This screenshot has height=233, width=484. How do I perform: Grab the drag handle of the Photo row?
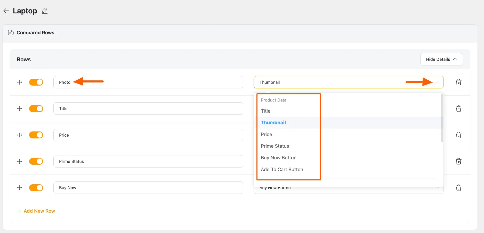(19, 82)
